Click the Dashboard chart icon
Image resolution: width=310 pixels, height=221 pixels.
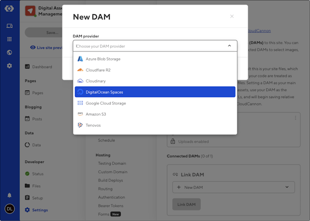point(27,67)
